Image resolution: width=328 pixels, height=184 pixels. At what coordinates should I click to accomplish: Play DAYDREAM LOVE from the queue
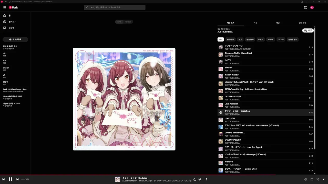(265, 98)
